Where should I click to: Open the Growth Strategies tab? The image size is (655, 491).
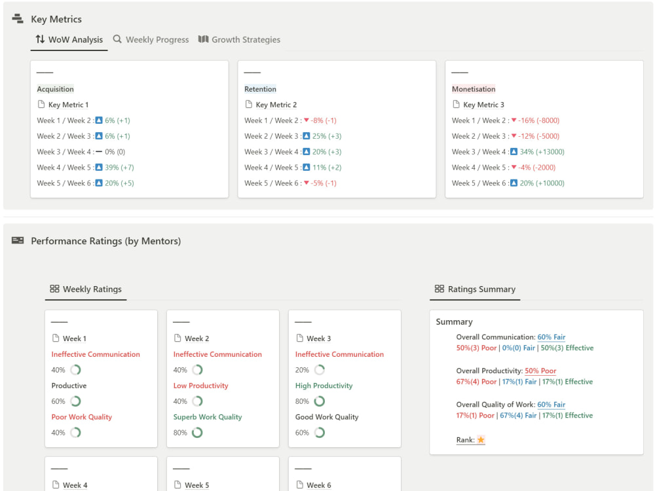(x=246, y=39)
